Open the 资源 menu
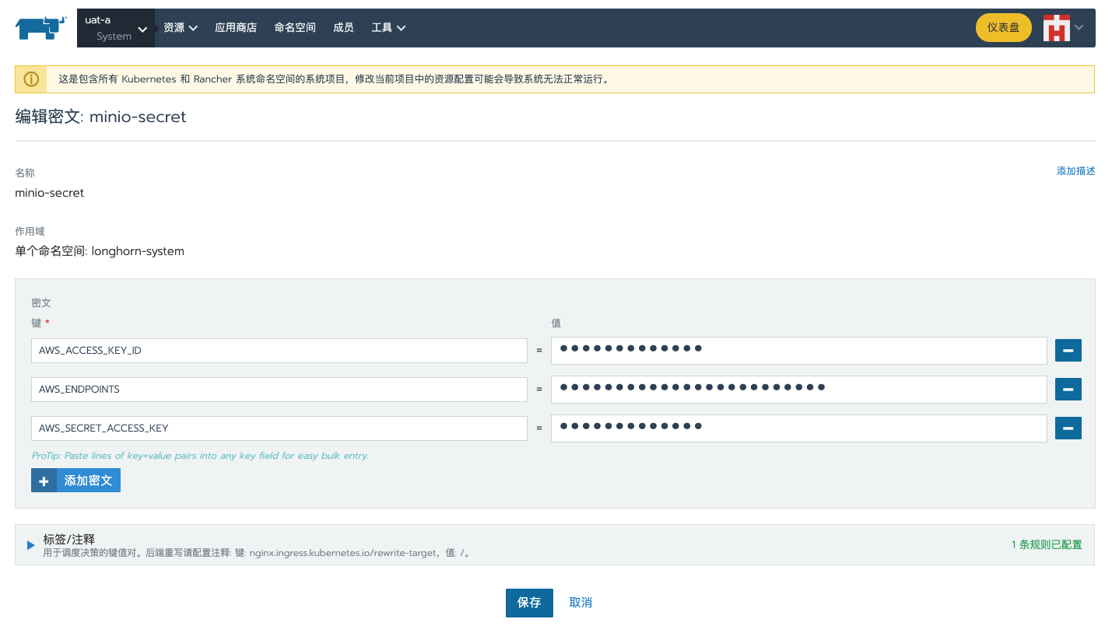This screenshot has width=1112, height=640. (181, 28)
